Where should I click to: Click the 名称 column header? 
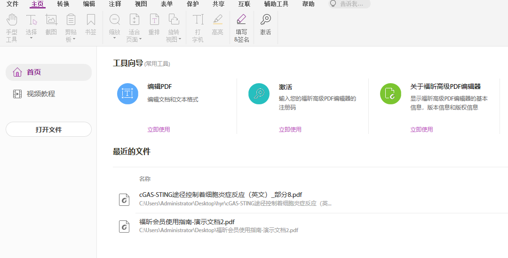145,179
